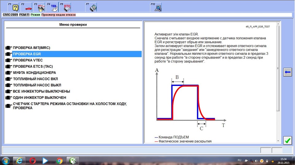Open the Windows Start button
The width and height of the screenshot is (295, 165).
[x=6, y=161]
